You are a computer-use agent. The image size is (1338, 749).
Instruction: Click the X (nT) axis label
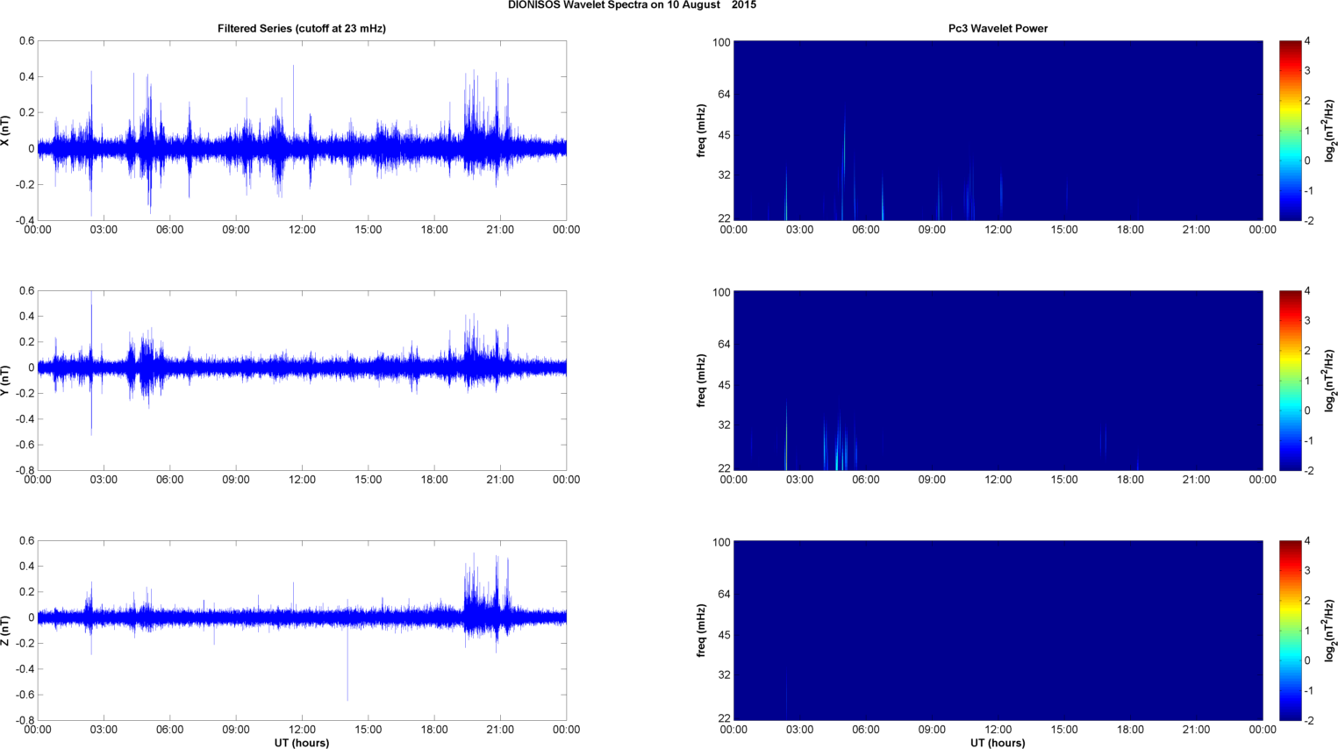coord(6,131)
